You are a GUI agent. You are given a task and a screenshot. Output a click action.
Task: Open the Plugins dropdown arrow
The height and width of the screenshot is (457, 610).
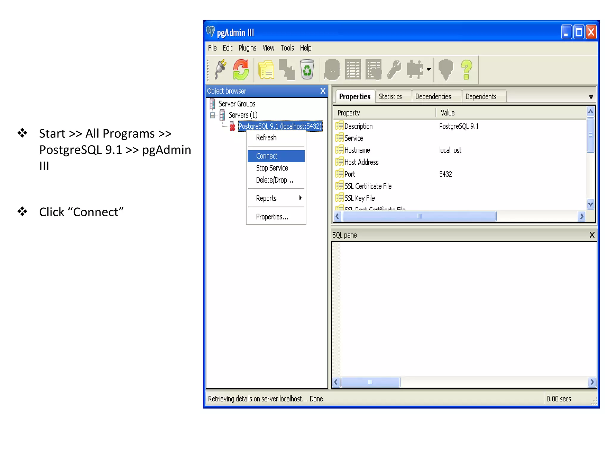point(429,70)
